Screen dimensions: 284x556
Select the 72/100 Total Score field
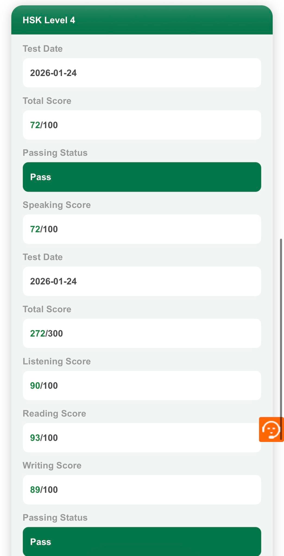142,125
